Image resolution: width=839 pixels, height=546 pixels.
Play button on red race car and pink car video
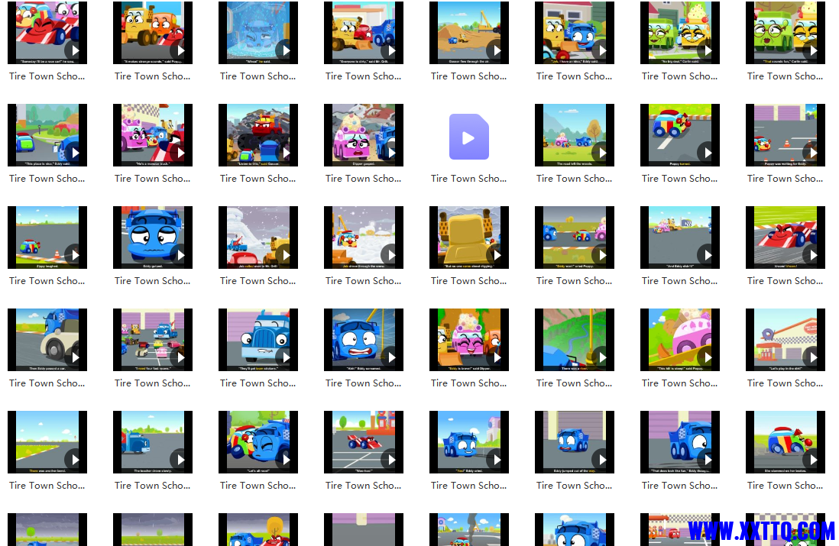pyautogui.click(x=73, y=51)
